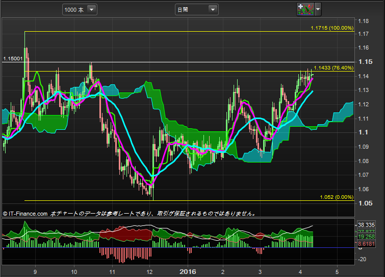
Task: Click the 1.1 price axis label
Action: pos(363,132)
